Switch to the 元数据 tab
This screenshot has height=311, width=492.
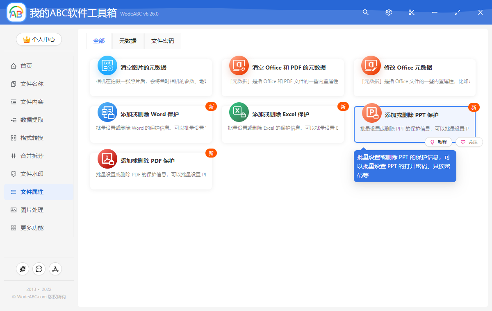(x=128, y=41)
